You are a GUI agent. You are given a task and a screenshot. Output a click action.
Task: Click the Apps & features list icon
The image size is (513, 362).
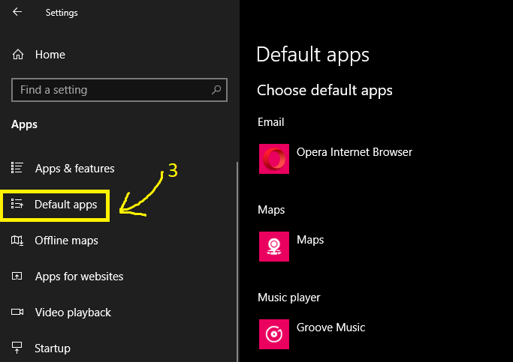pos(17,168)
